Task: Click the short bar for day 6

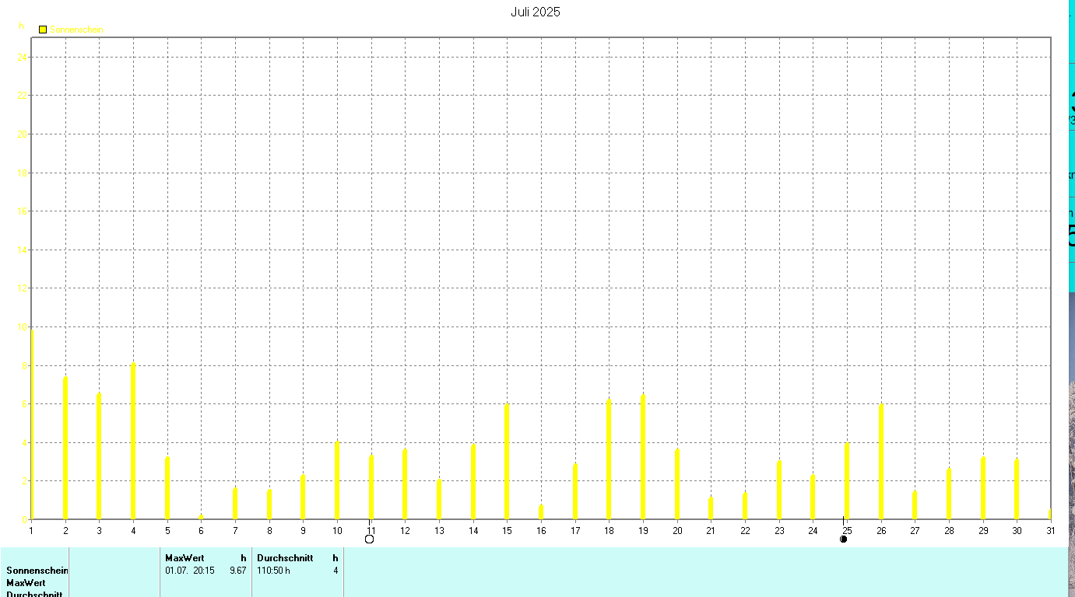Action: tap(201, 517)
